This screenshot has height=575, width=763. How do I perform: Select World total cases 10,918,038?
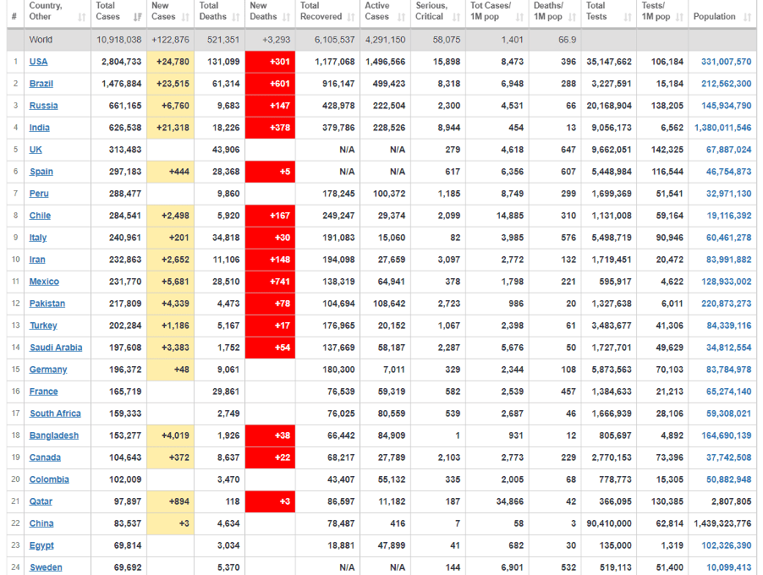[x=118, y=40]
